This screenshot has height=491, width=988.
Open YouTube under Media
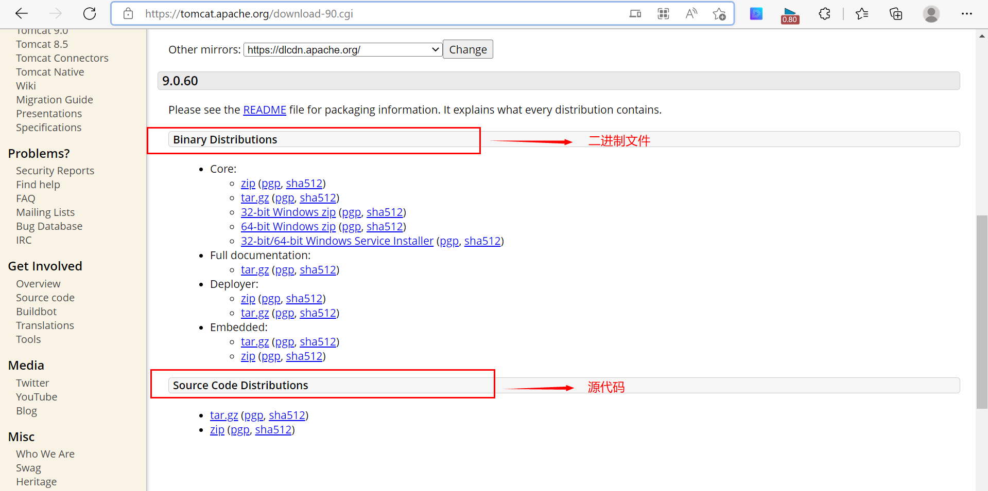click(37, 397)
